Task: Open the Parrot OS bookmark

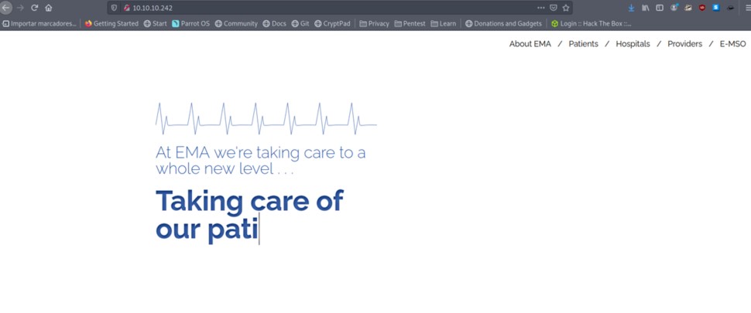Action: [190, 23]
